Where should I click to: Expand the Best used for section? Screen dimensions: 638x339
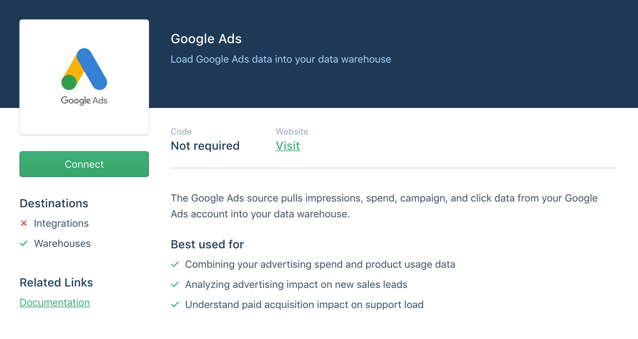pos(207,244)
